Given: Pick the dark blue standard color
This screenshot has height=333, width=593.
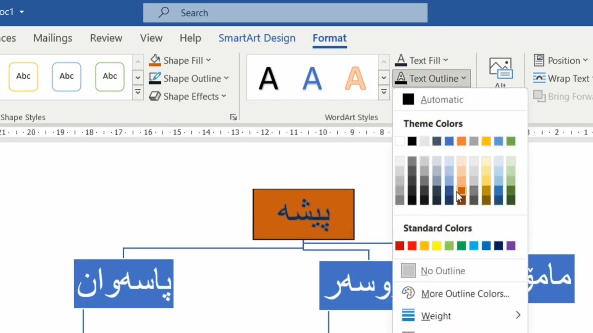Looking at the screenshot, I should point(498,246).
